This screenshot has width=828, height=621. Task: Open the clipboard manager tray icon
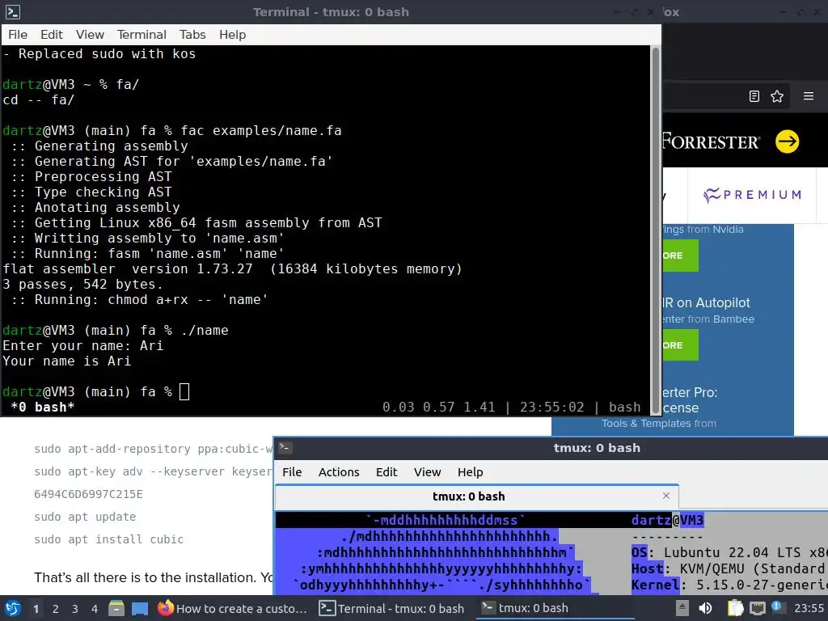click(736, 608)
